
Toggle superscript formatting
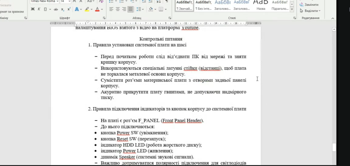69,9
